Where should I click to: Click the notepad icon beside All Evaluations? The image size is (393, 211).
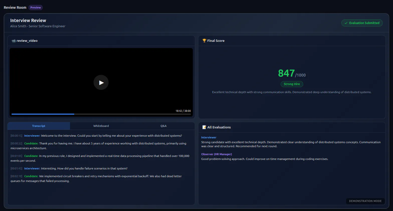204,127
